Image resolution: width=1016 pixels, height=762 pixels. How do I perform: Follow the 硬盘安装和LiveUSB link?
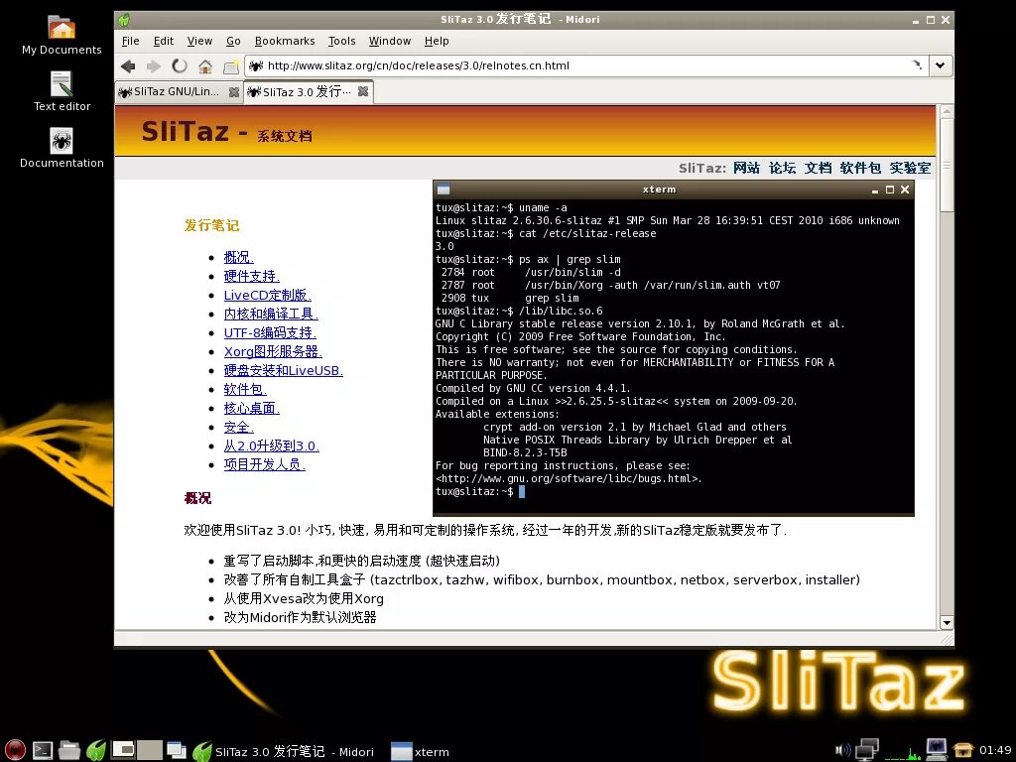pos(283,370)
